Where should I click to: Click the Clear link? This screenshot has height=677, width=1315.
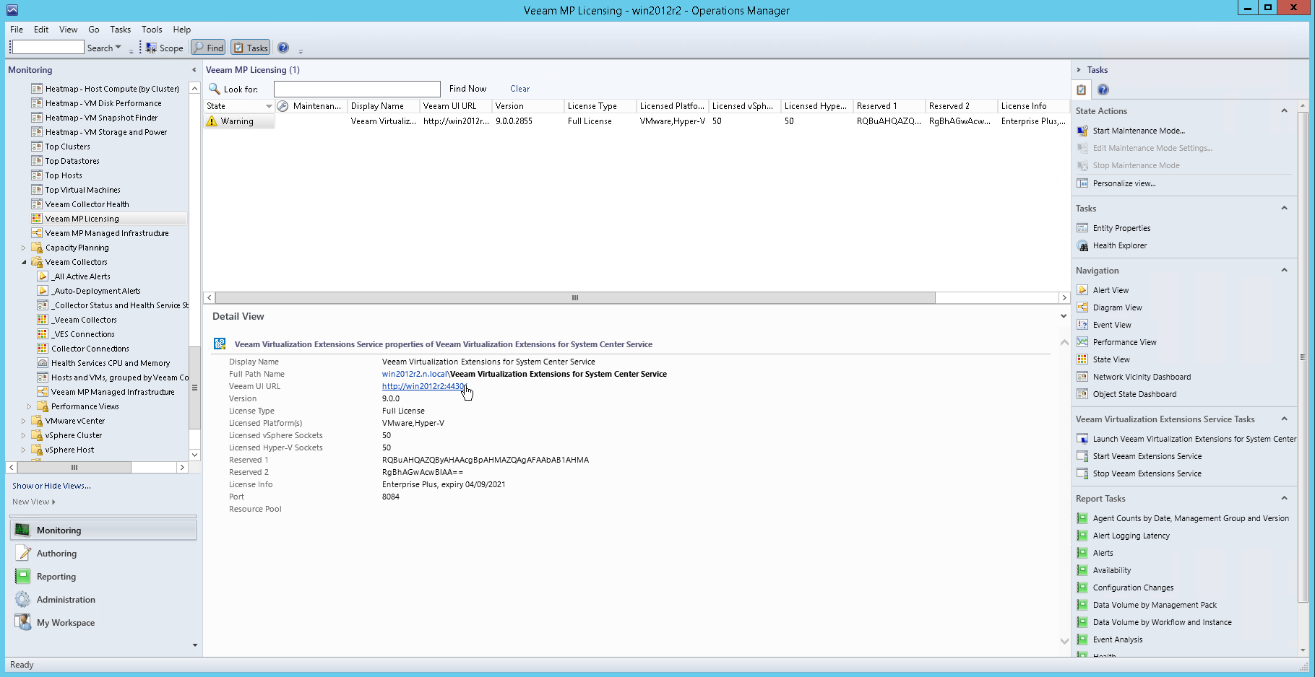pyautogui.click(x=519, y=89)
